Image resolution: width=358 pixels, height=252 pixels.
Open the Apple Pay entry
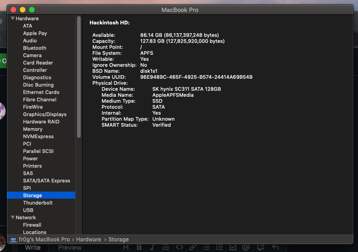[x=35, y=33]
